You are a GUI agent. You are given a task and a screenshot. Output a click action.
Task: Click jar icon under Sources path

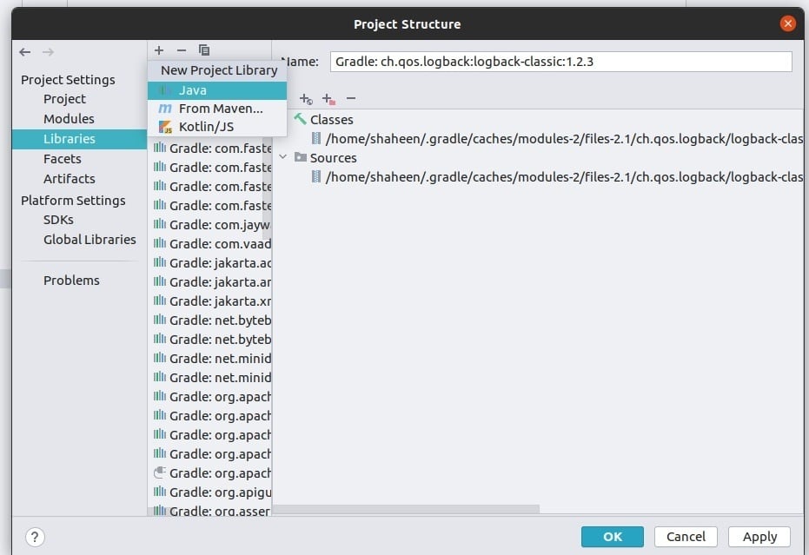(316, 177)
